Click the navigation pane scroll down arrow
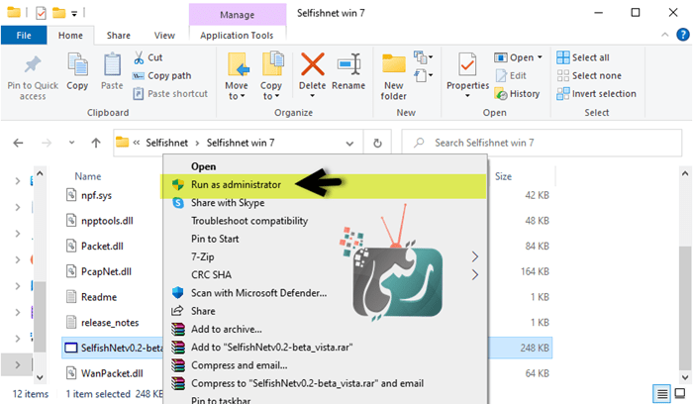The image size is (693, 404). click(40, 377)
